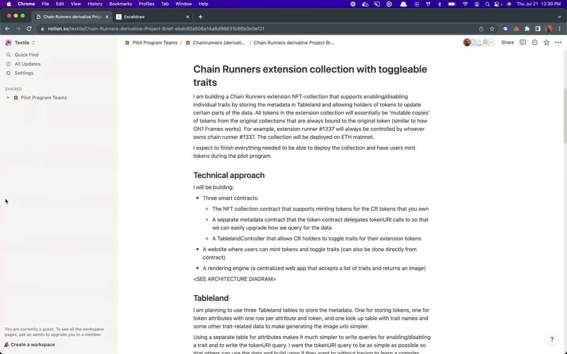
Task: Reload the current page
Action: [x=29, y=29]
